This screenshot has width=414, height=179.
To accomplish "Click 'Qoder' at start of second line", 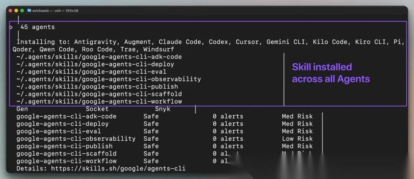I will tap(22, 49).
